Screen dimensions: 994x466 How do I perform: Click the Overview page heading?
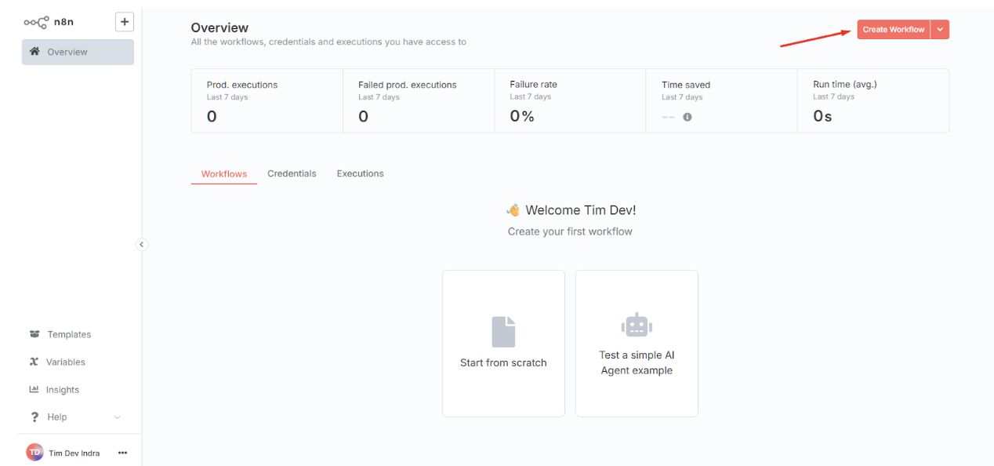[219, 27]
